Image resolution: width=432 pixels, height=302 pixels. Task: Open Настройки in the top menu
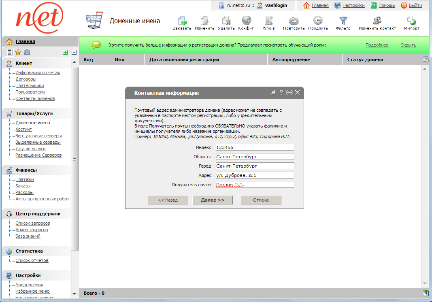coord(353,5)
